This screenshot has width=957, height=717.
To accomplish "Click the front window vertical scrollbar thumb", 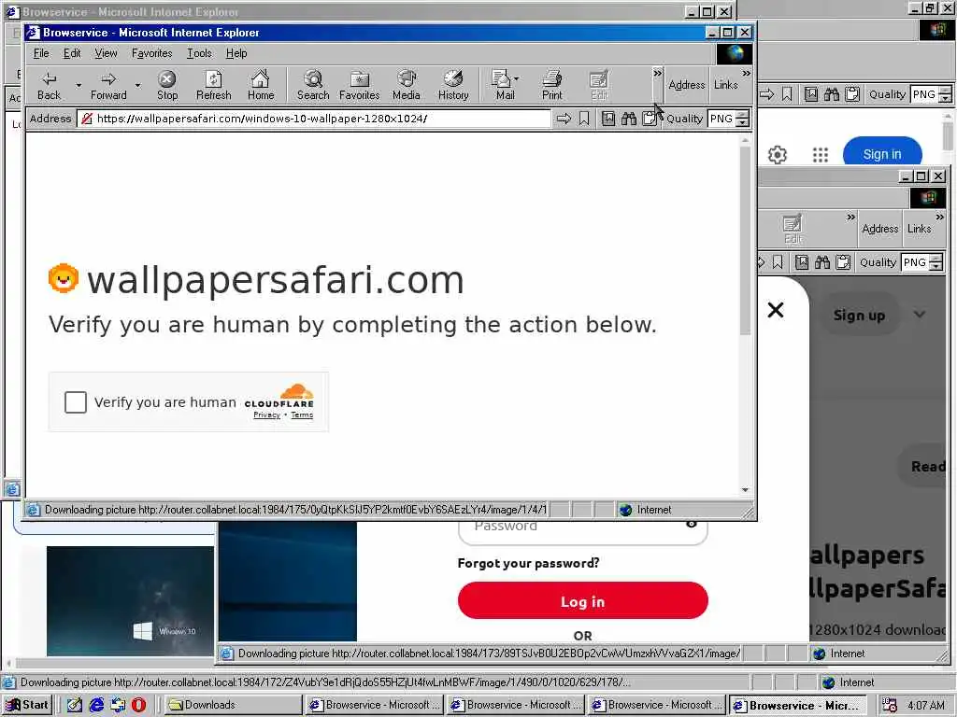I will pos(745,241).
